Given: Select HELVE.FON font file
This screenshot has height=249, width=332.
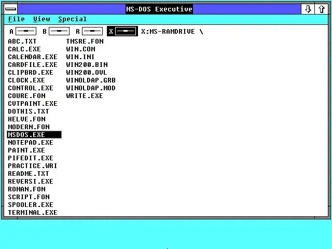Looking at the screenshot, I should coord(26,119).
